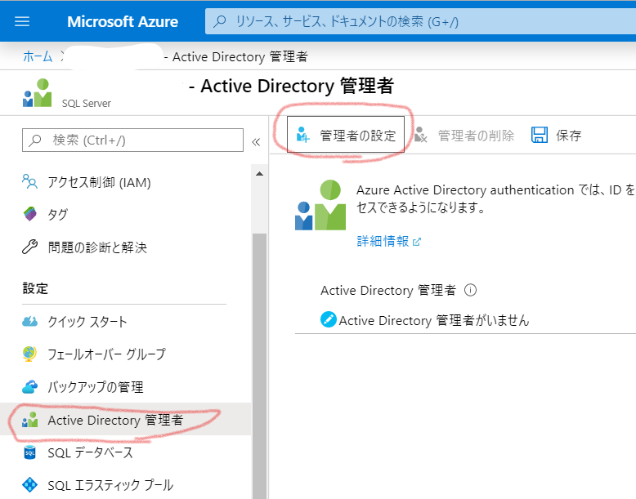Click 保存 save button
The width and height of the screenshot is (636, 499).
pos(556,135)
